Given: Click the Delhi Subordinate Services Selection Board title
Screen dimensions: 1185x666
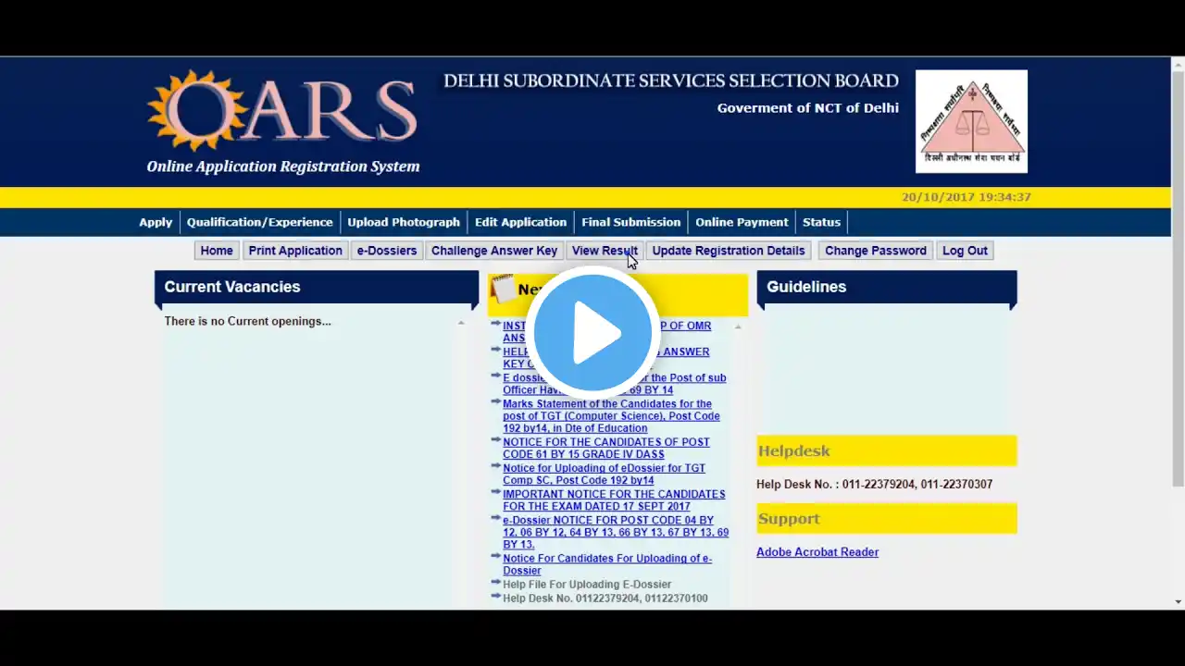Looking at the screenshot, I should pyautogui.click(x=671, y=81).
